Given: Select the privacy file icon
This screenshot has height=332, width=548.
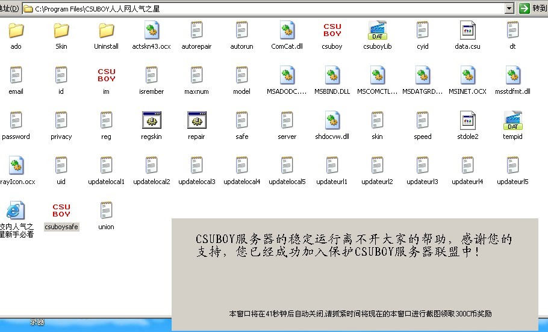Looking at the screenshot, I should [61, 120].
